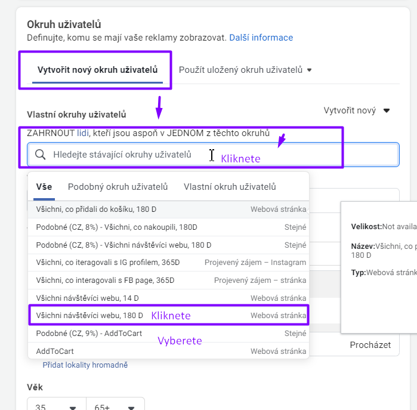
Task: Choose 'Všichni, co interagovali s FB page, 365D'
Action: click(x=169, y=280)
